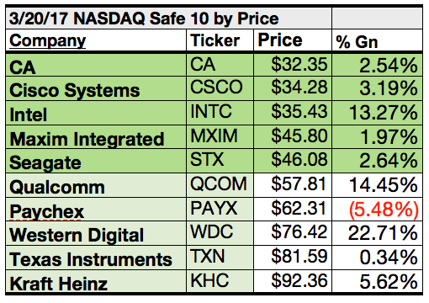Select the Maxim Integrated company cell
The width and height of the screenshot is (429, 303).
pyautogui.click(x=96, y=137)
